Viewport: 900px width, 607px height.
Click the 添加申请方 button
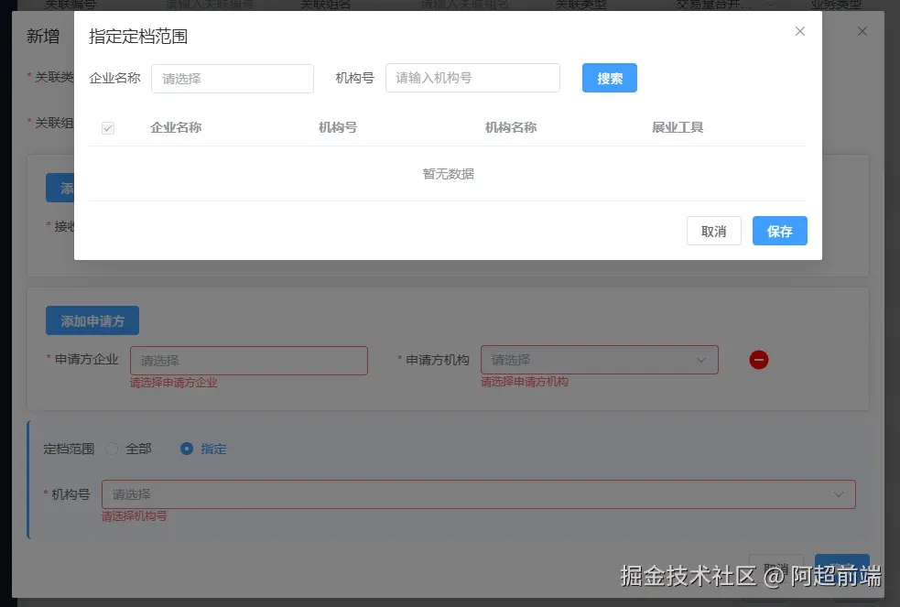(92, 320)
